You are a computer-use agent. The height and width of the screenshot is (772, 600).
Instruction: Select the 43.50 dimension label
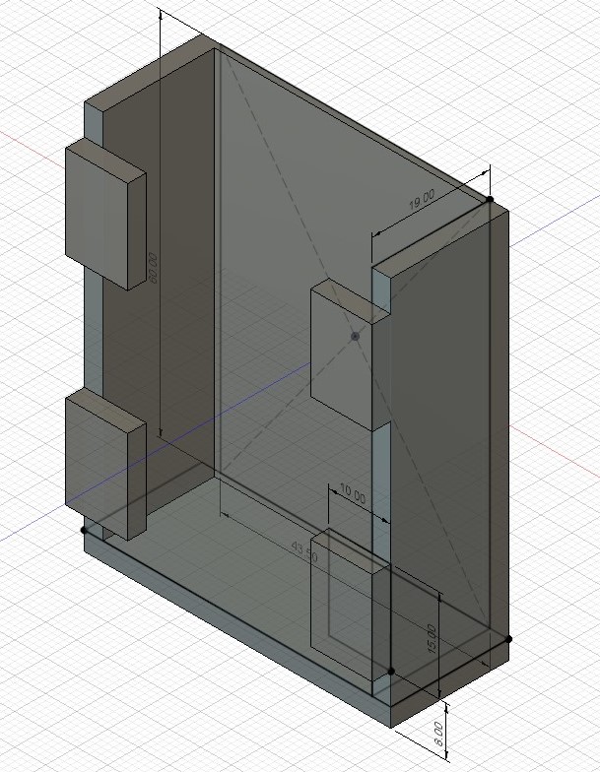coord(304,551)
